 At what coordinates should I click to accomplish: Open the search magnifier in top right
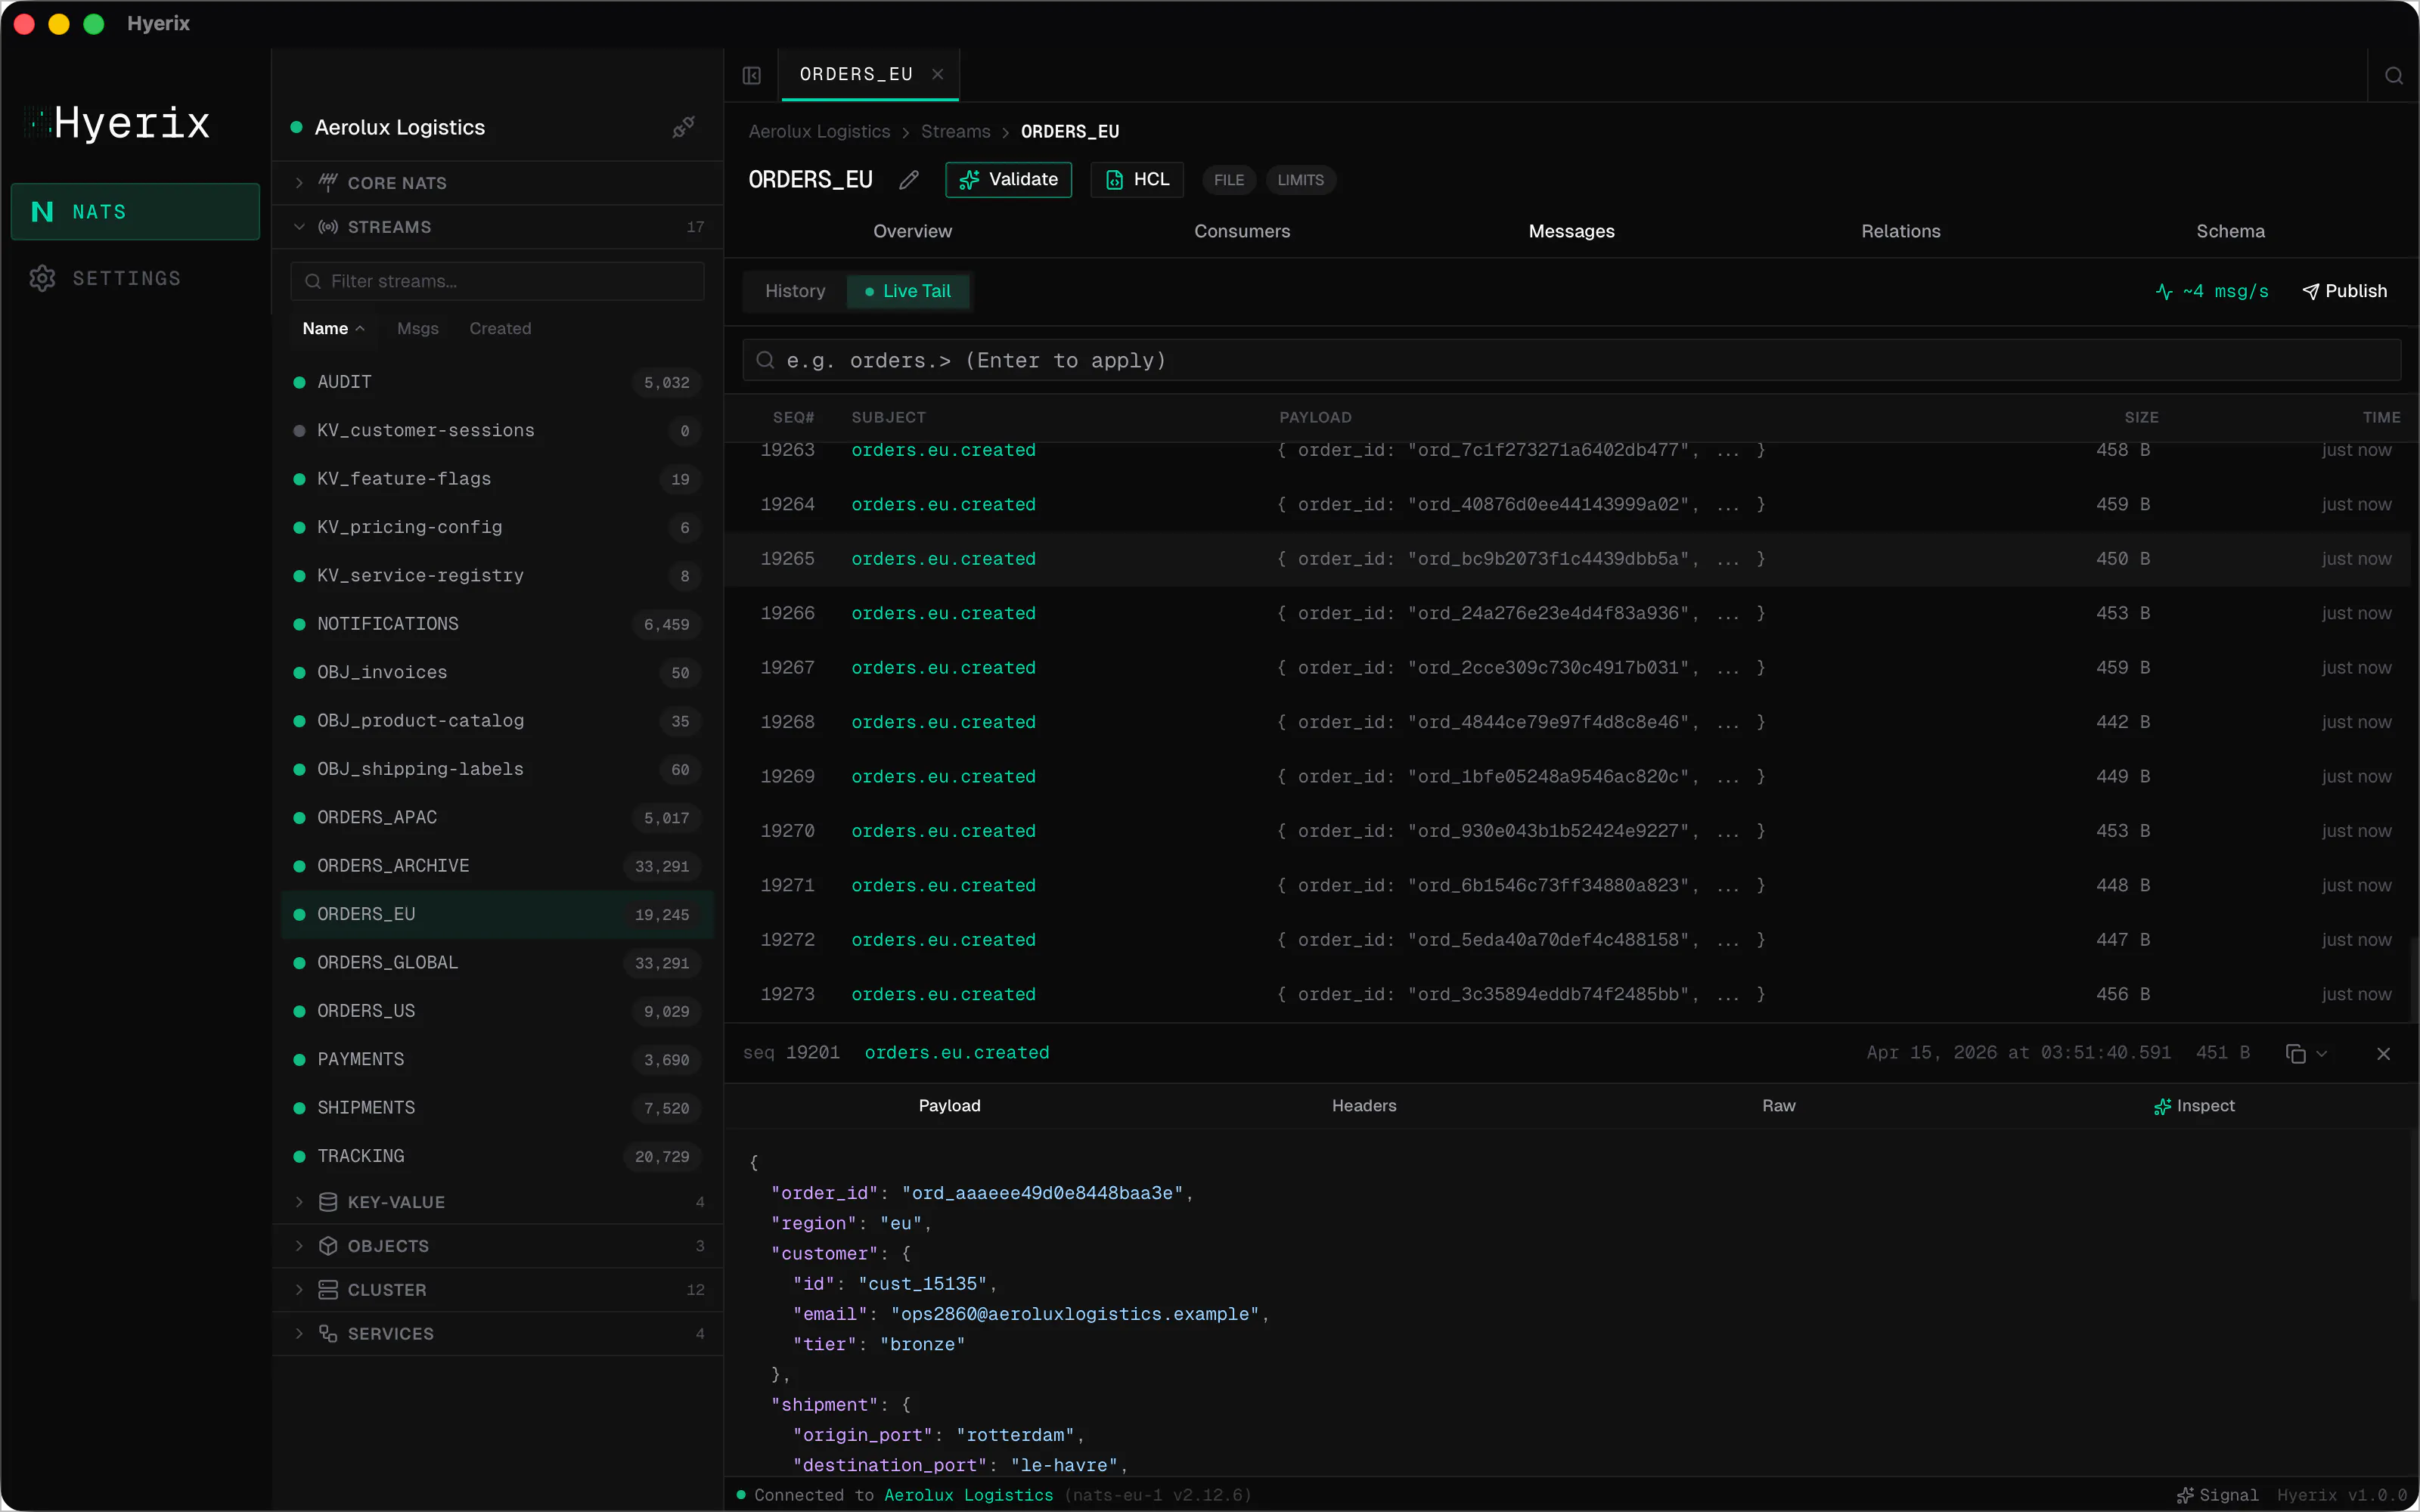point(2394,75)
